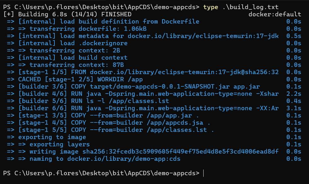Click the 'exporting to image' line
309x184 pixels.
click(x=52, y=137)
